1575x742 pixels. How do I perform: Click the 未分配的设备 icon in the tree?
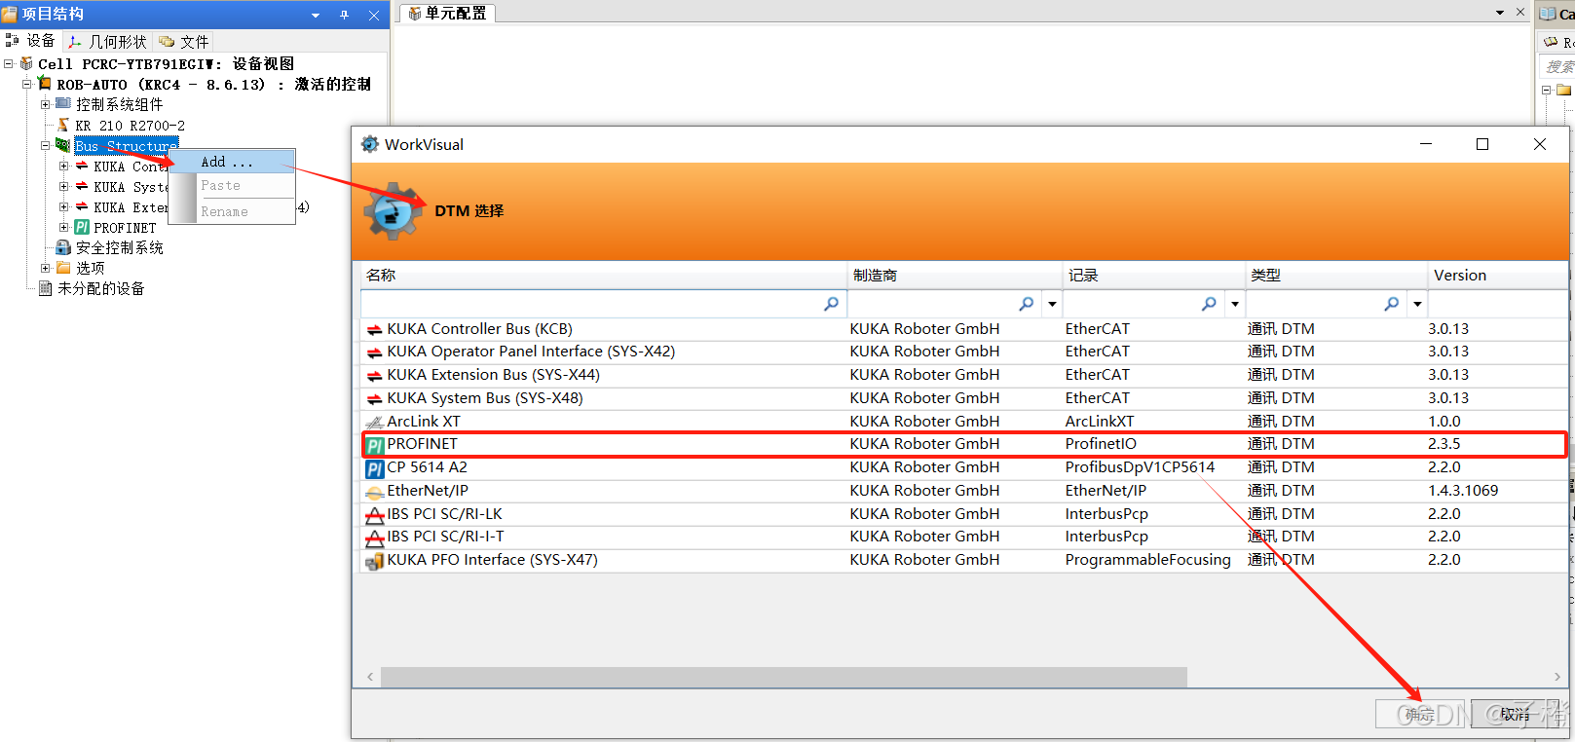[45, 288]
